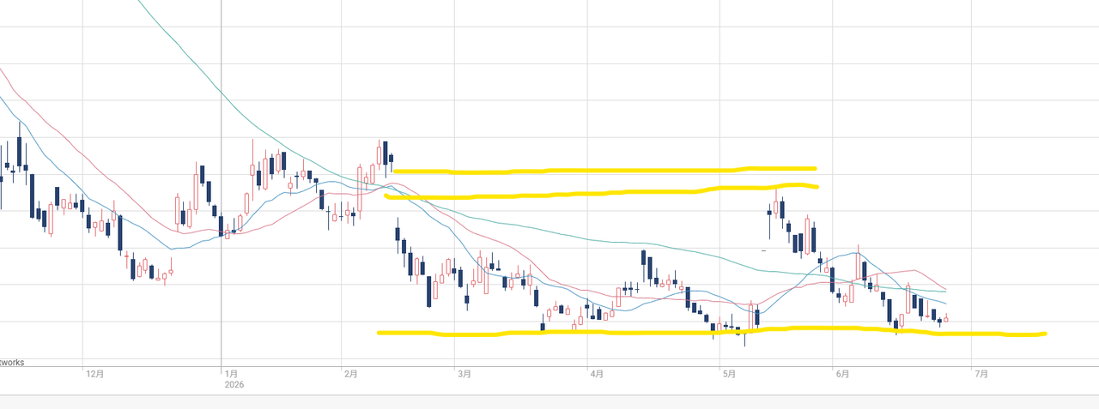The image size is (1099, 409).
Task: Click the partial 'tworks' watermark text
Action: coord(12,363)
